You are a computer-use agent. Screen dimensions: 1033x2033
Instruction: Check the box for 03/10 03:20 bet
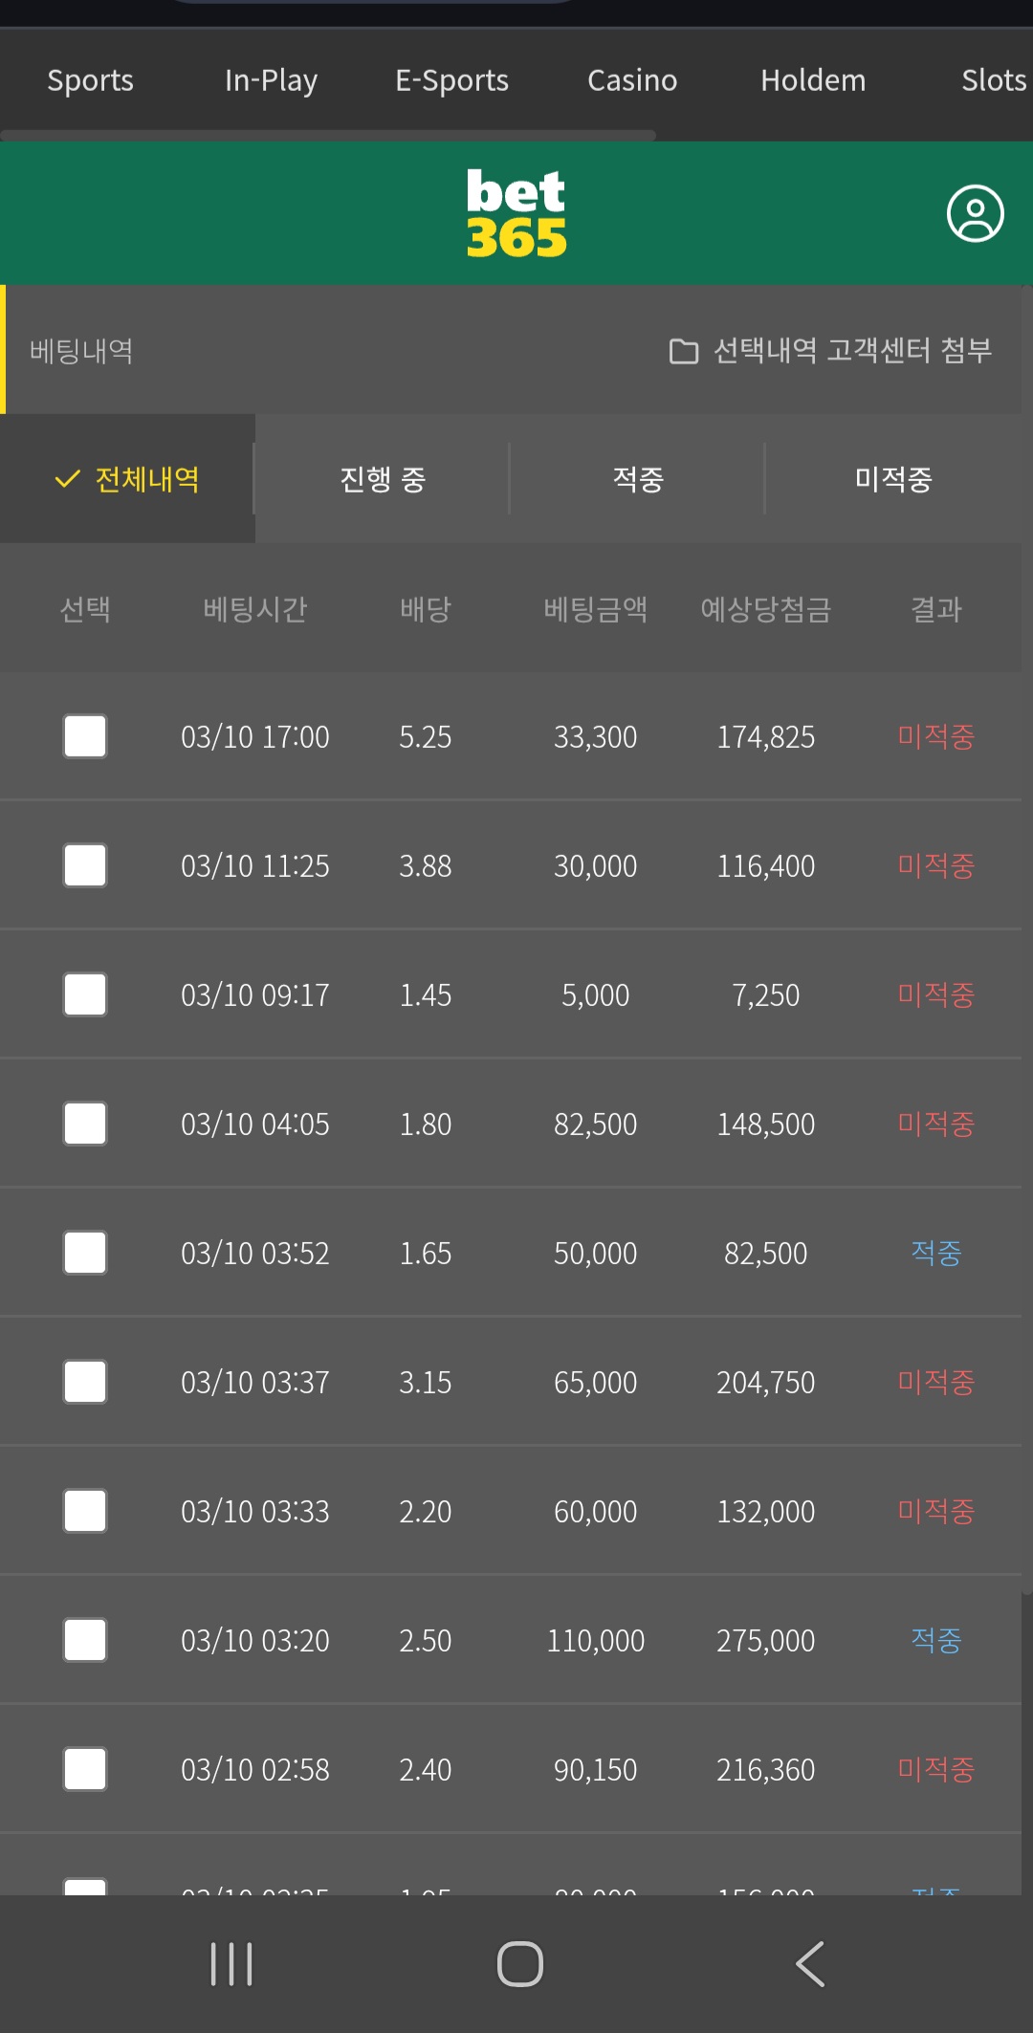pyautogui.click(x=85, y=1640)
